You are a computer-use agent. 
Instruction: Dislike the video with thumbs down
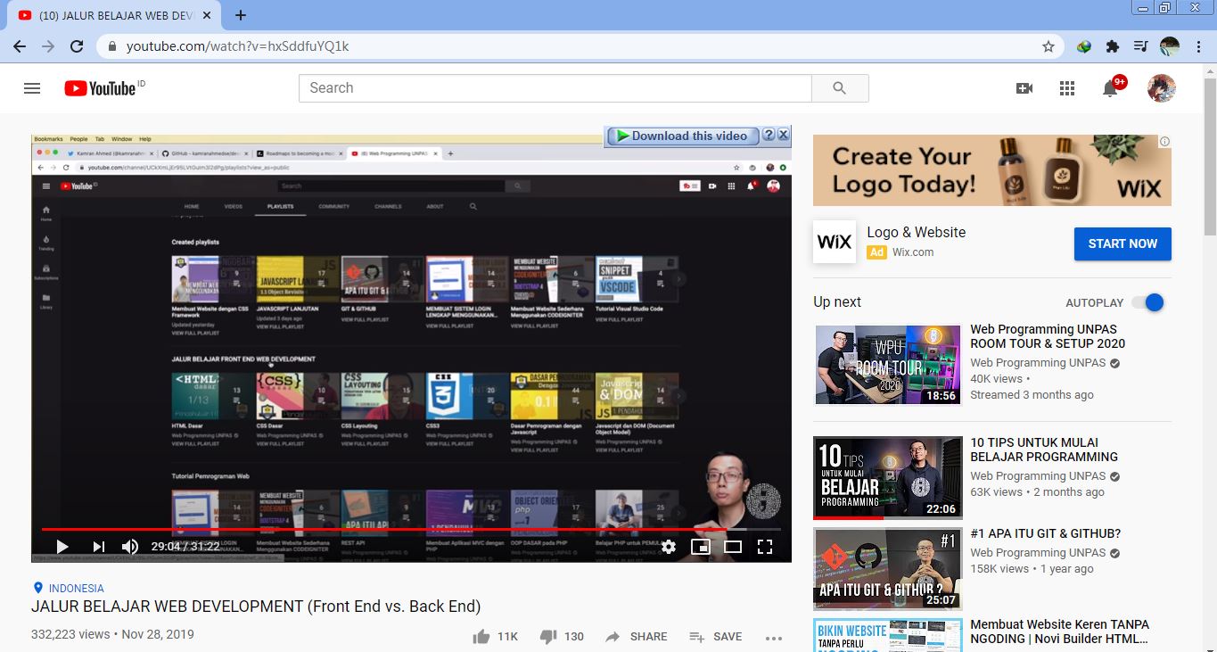[x=548, y=637]
